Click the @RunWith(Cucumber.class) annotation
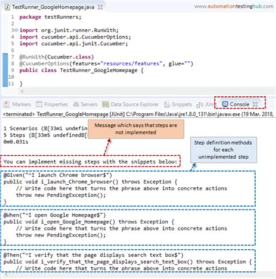 [56, 57]
